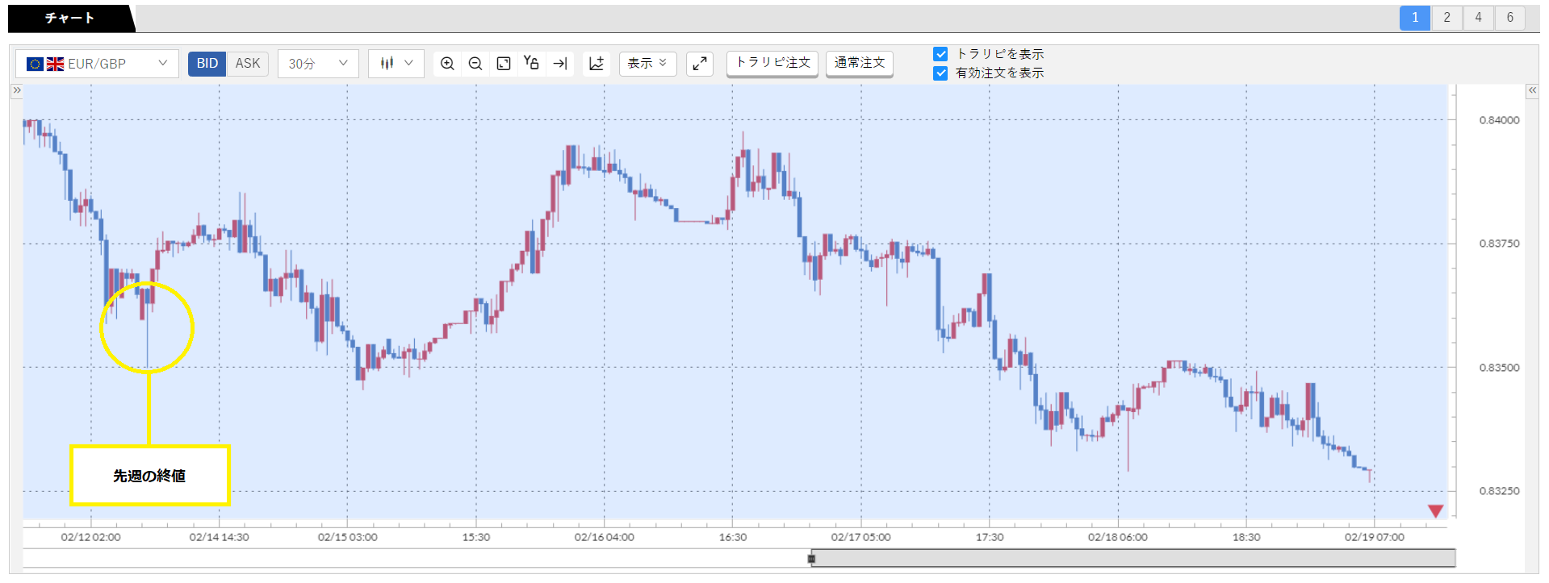Click the zoom out magnifier icon

point(475,63)
